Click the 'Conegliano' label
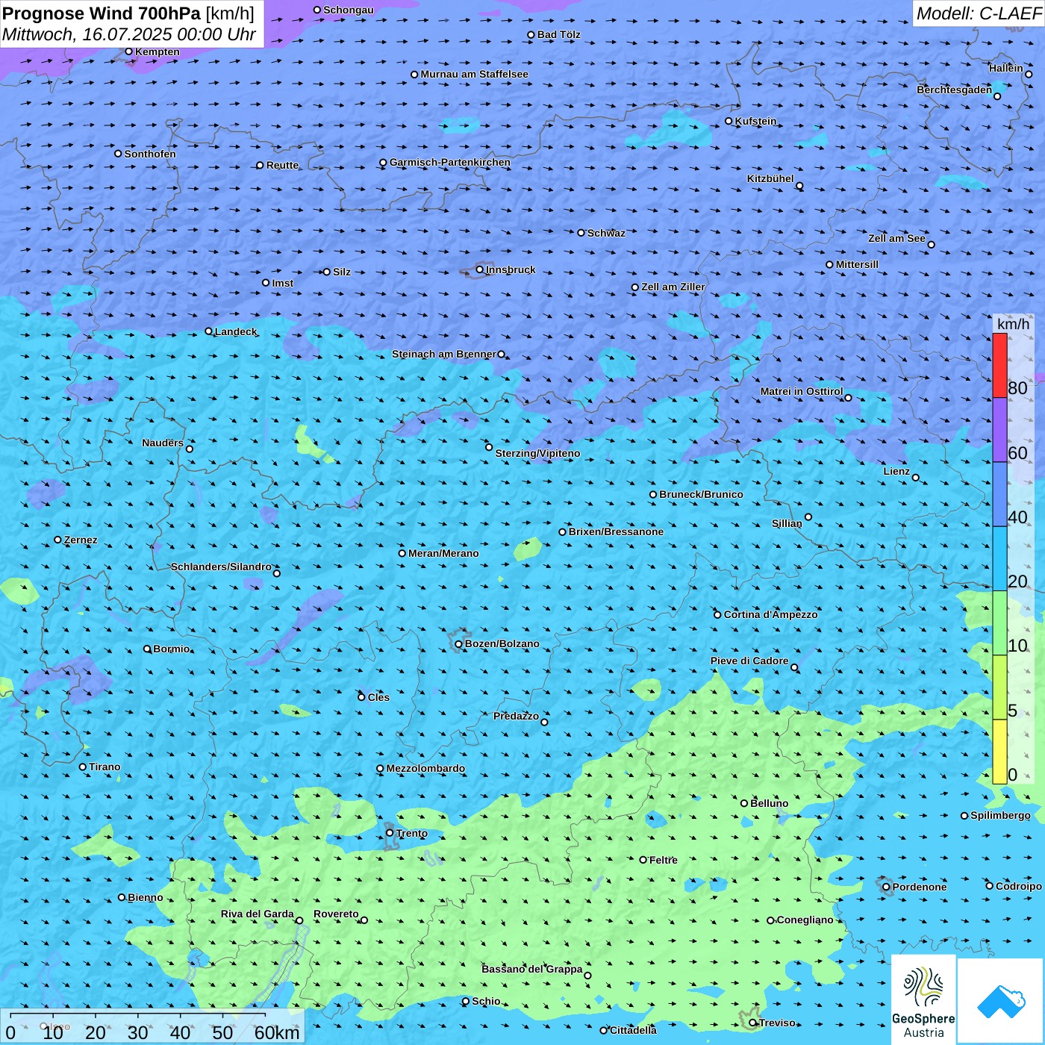This screenshot has width=1045, height=1045. [805, 920]
